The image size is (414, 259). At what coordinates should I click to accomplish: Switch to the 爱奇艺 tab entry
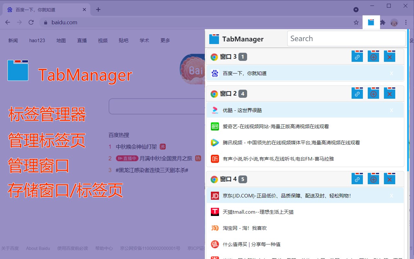(x=305, y=126)
